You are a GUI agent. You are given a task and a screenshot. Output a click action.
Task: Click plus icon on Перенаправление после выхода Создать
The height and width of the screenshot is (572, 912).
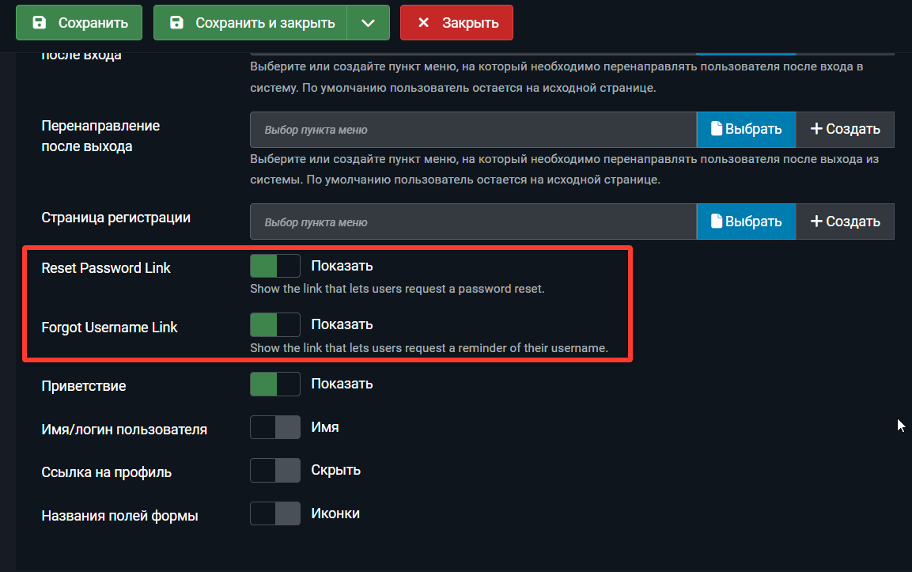(x=816, y=129)
